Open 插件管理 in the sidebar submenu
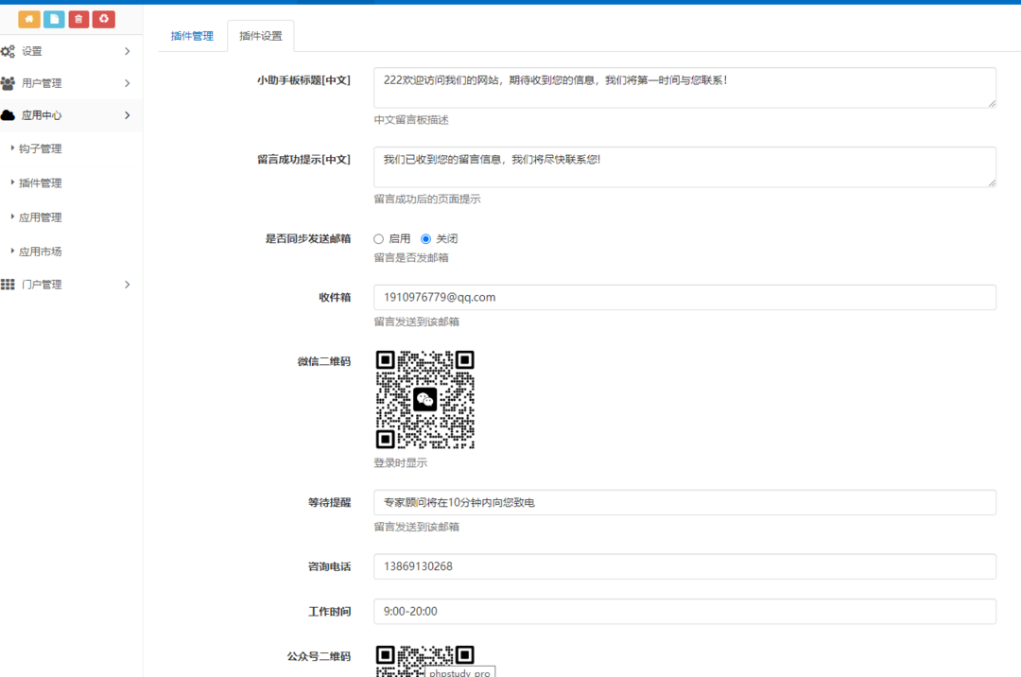 pos(40,182)
